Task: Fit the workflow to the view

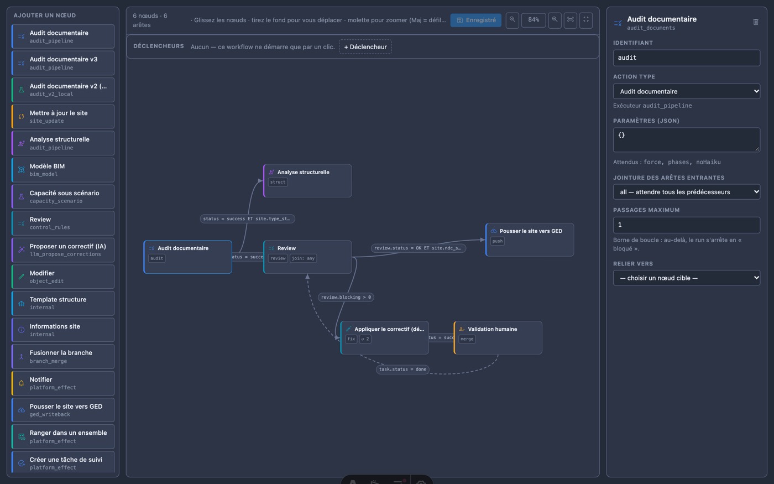Action: point(571,20)
